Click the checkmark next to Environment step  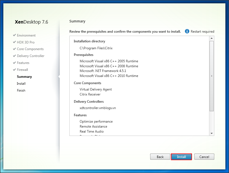tap(14, 35)
